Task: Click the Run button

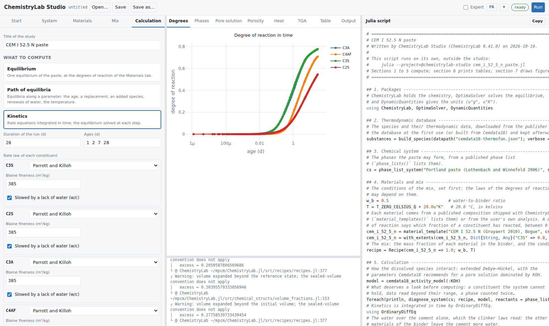Action: click(x=538, y=7)
